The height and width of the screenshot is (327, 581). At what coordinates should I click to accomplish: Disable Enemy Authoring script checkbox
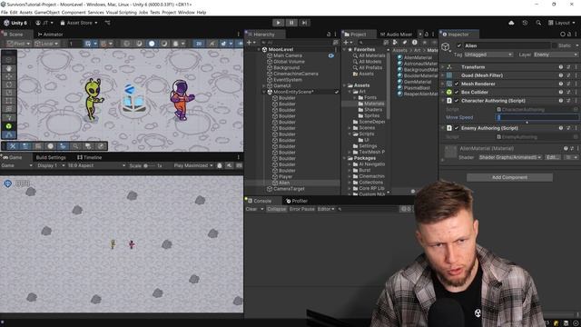pos(457,128)
